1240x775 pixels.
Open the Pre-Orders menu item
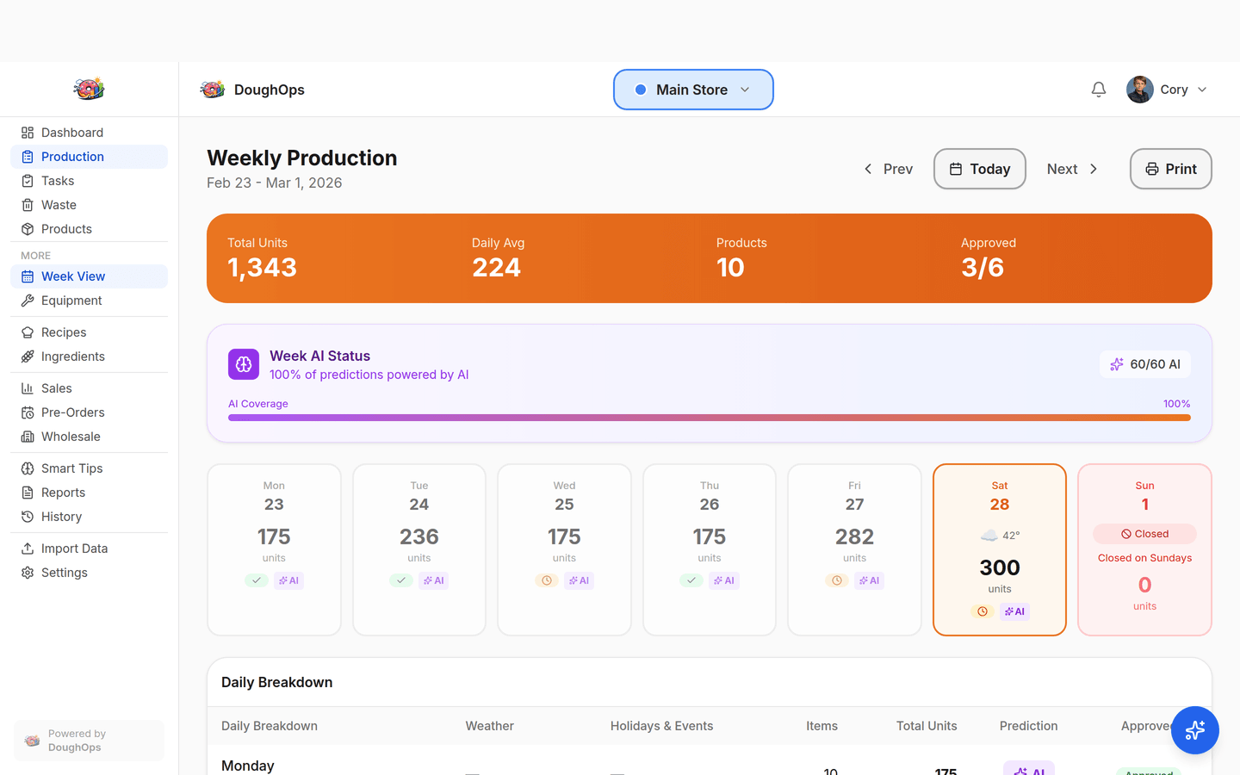71,412
